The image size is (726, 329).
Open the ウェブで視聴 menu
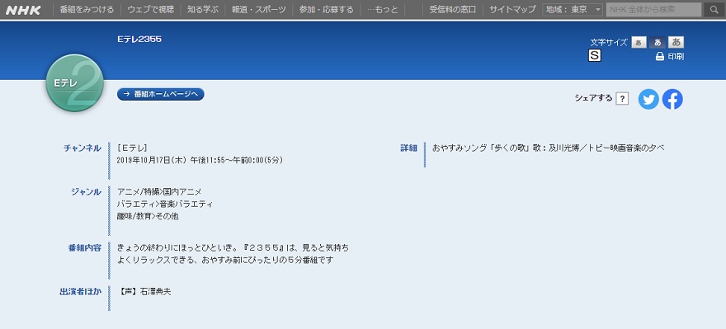point(150,9)
